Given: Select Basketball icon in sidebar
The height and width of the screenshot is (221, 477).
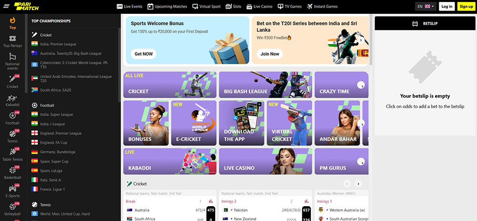Looking at the screenshot, I should pos(12,171).
